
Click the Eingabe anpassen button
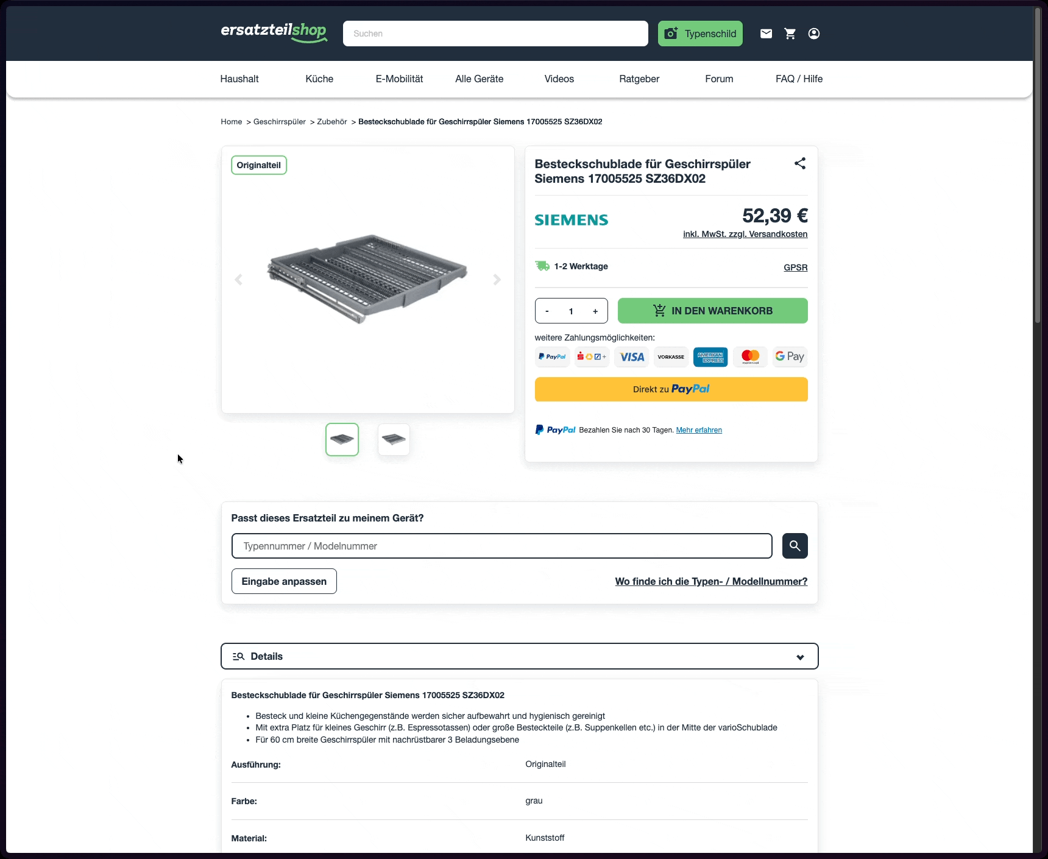[x=284, y=581]
